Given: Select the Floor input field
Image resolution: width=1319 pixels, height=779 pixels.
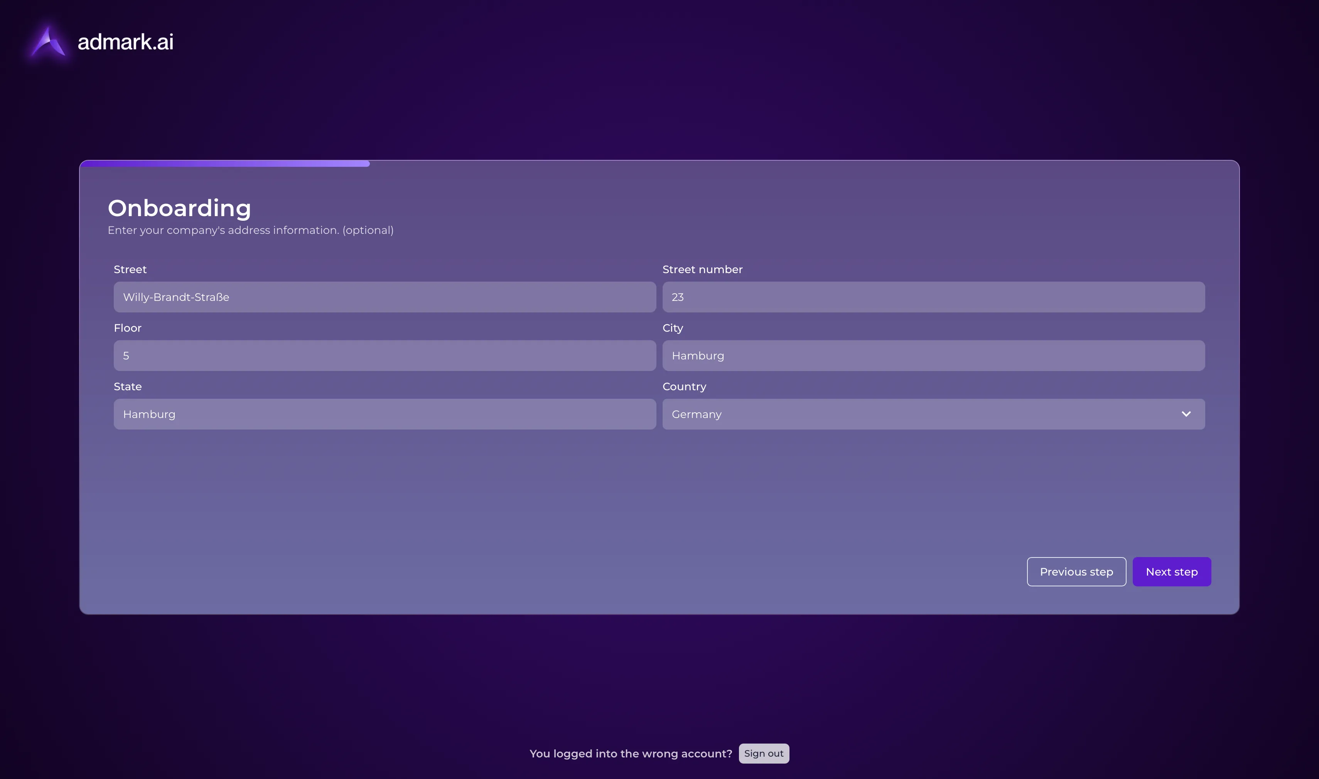Looking at the screenshot, I should coord(384,355).
